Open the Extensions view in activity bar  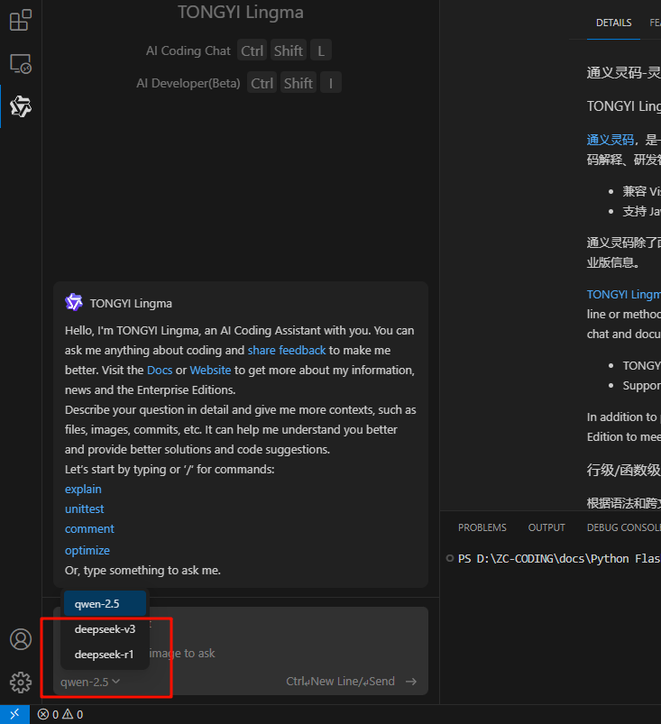(21, 21)
